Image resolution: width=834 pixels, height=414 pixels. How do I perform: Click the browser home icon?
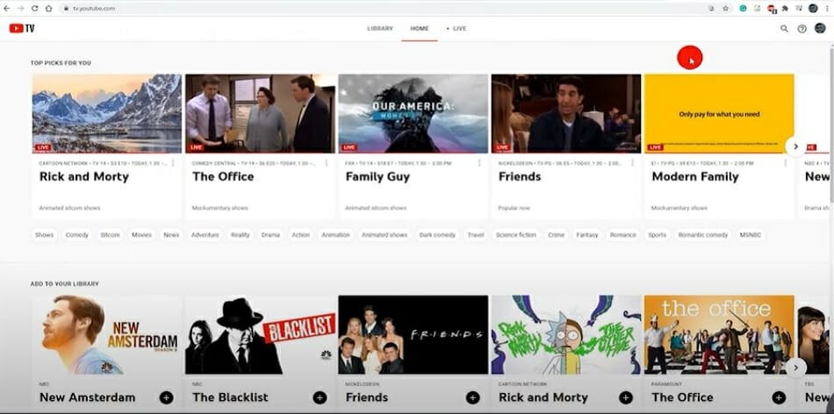(48, 9)
